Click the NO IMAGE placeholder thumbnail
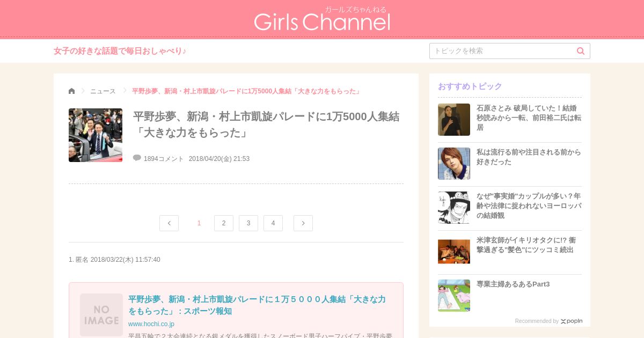This screenshot has height=338, width=644. (x=101, y=315)
